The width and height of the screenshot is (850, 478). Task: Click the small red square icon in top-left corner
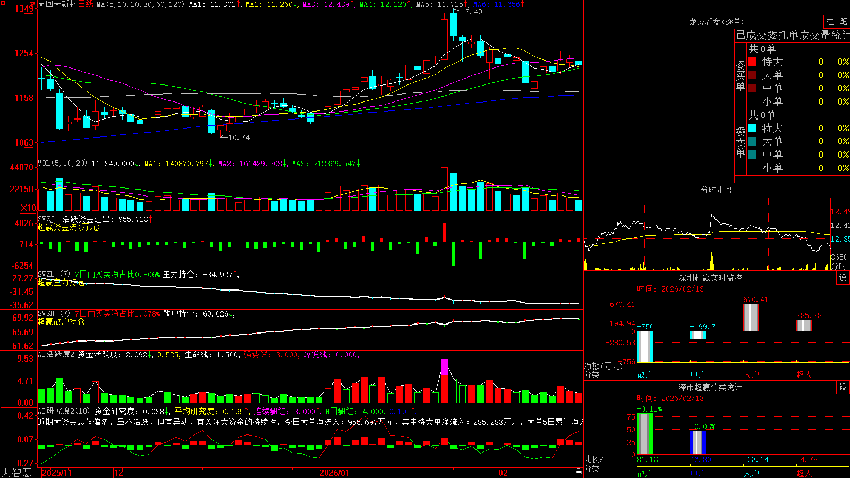[2, 2]
